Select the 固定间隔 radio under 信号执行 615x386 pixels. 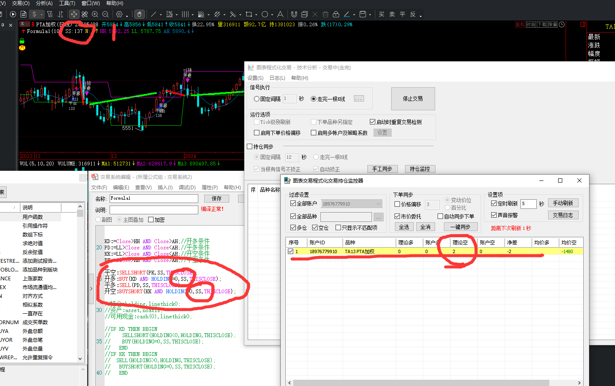[x=267, y=99]
